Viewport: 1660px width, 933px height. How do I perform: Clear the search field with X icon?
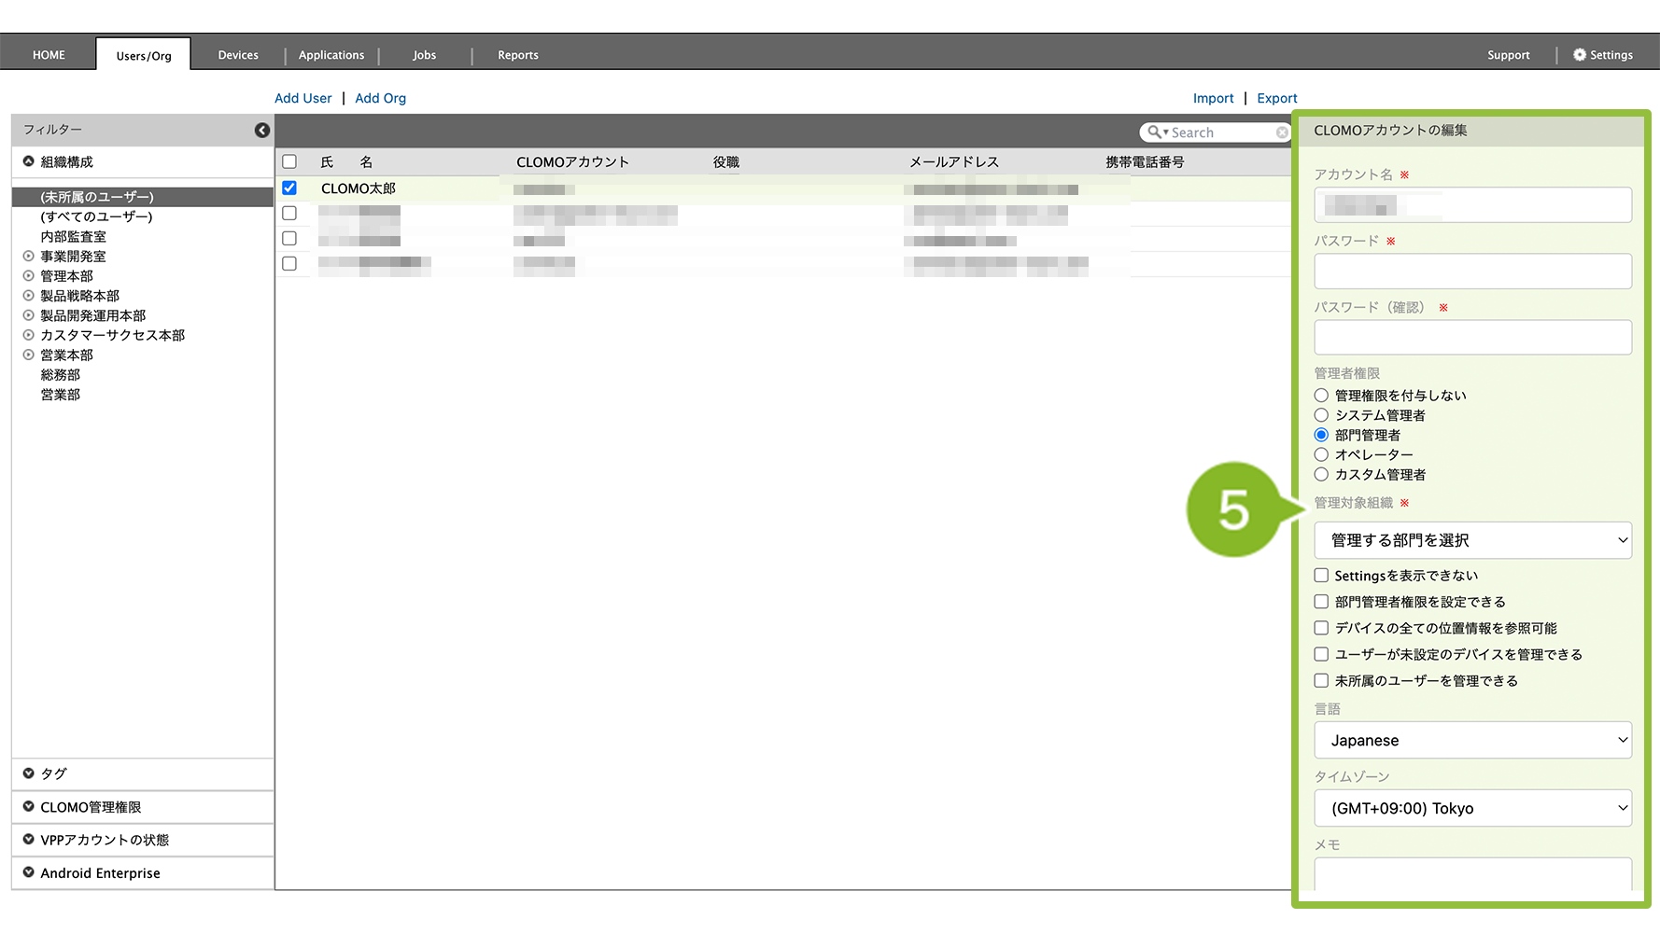tap(1282, 132)
